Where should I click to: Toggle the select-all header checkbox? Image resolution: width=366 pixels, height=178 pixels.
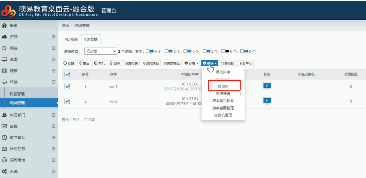(x=67, y=74)
